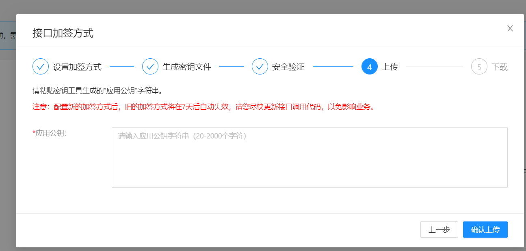Click the blue step 4 circle

click(x=369, y=67)
